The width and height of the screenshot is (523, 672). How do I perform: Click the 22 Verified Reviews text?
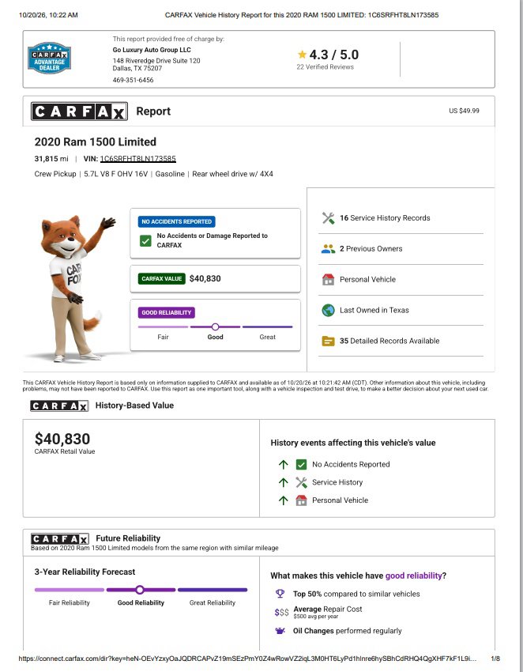coord(325,67)
